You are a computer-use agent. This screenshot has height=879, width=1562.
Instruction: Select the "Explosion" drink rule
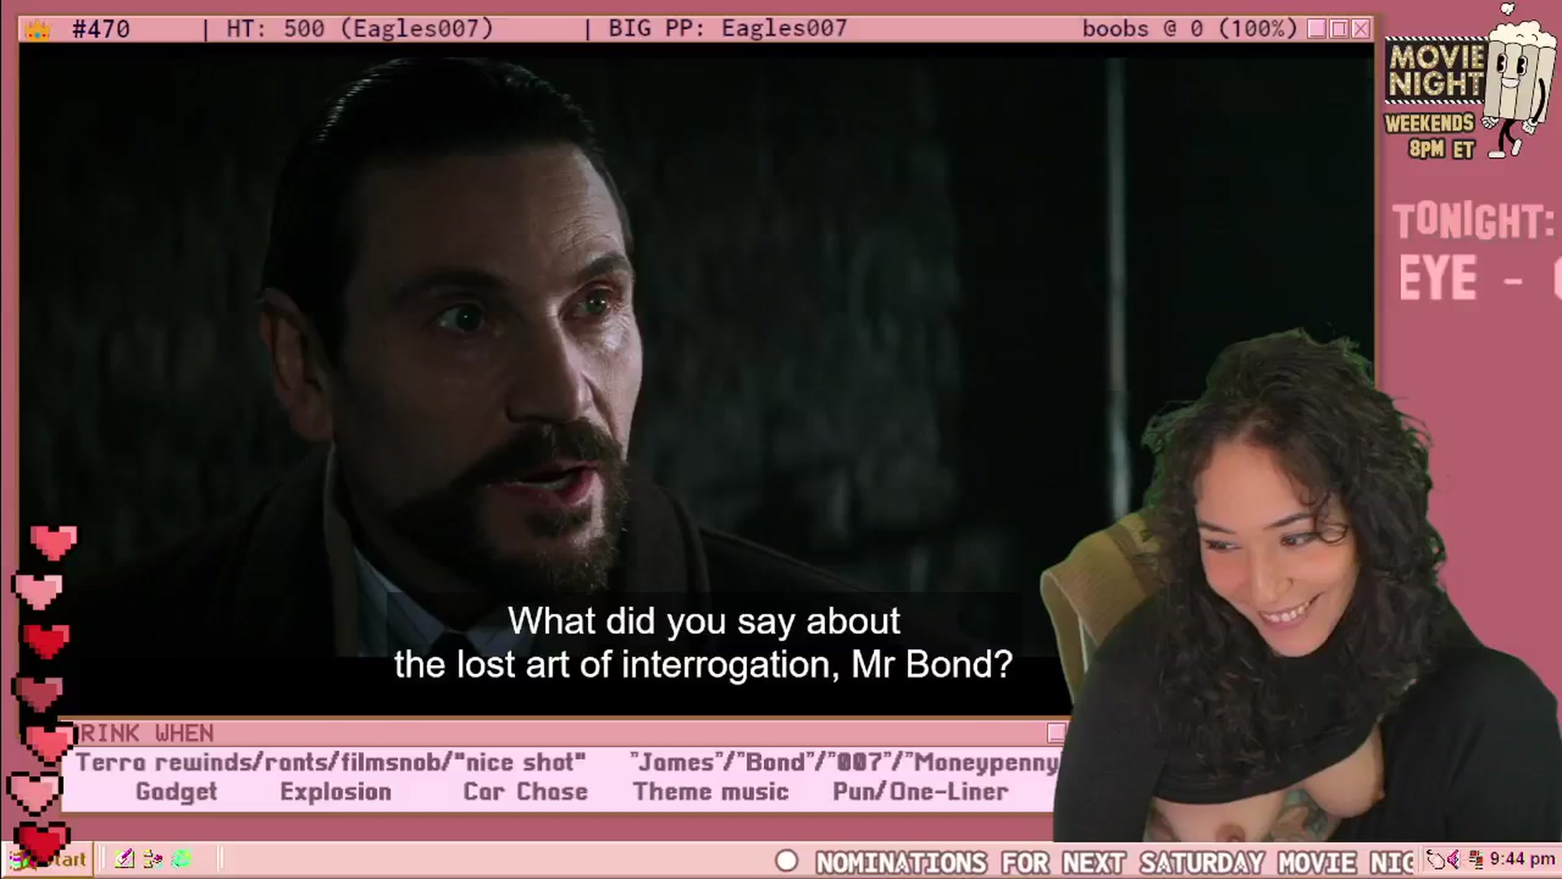[x=335, y=792]
